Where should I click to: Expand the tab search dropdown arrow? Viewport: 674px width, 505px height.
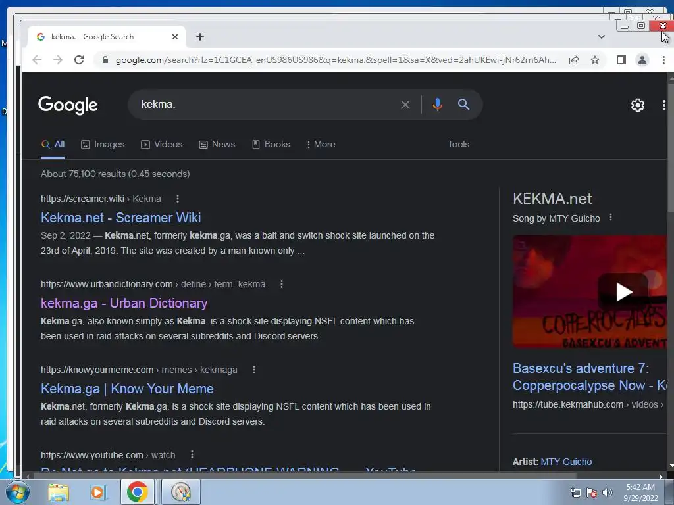pos(602,37)
